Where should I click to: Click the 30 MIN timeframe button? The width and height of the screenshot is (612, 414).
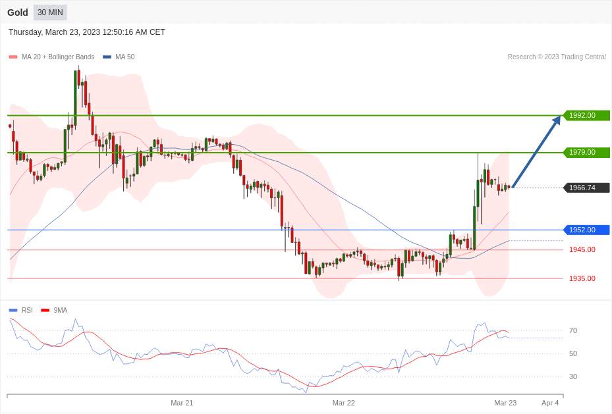click(x=50, y=13)
